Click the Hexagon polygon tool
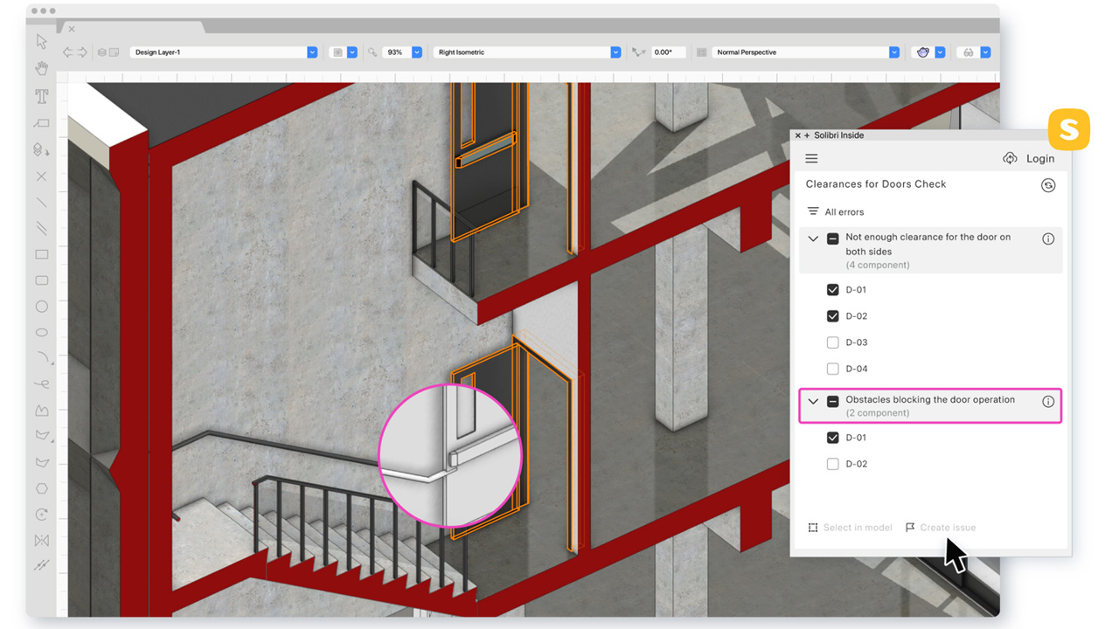1119x629 pixels. (x=41, y=488)
